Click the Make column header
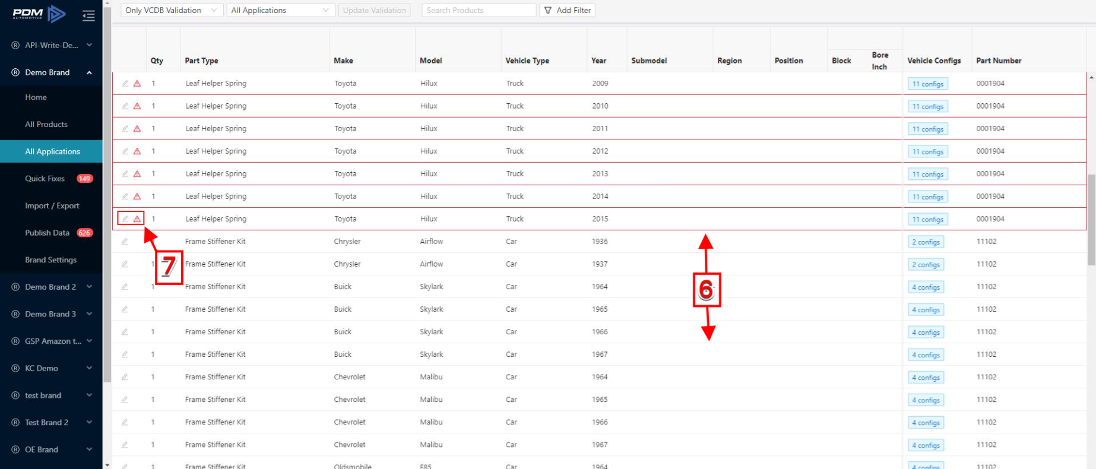The width and height of the screenshot is (1096, 469). [343, 61]
